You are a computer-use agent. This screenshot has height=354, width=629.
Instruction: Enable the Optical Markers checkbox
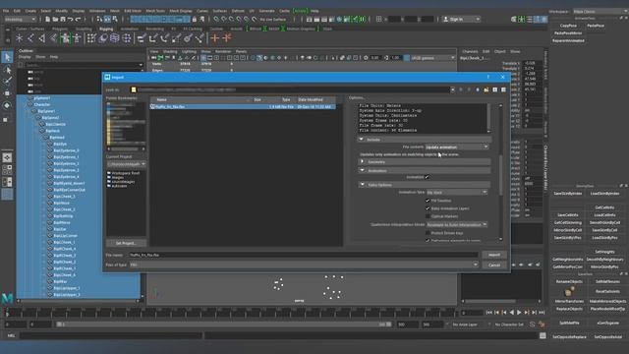(428, 216)
